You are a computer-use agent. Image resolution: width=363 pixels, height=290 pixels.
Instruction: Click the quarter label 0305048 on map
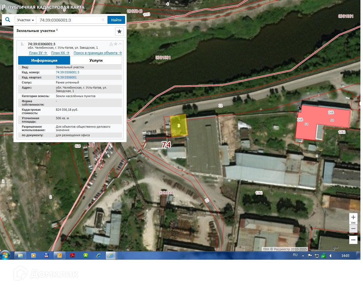tap(134, 11)
